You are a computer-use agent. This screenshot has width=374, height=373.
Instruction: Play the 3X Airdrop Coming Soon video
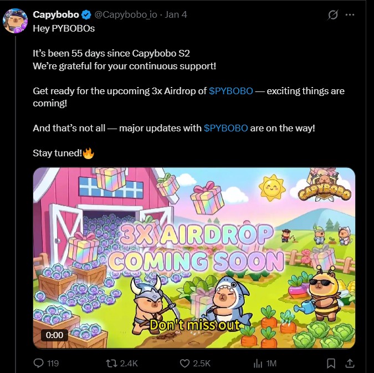pos(194,258)
